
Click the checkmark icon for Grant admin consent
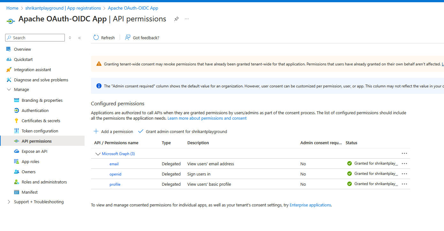[x=141, y=131]
